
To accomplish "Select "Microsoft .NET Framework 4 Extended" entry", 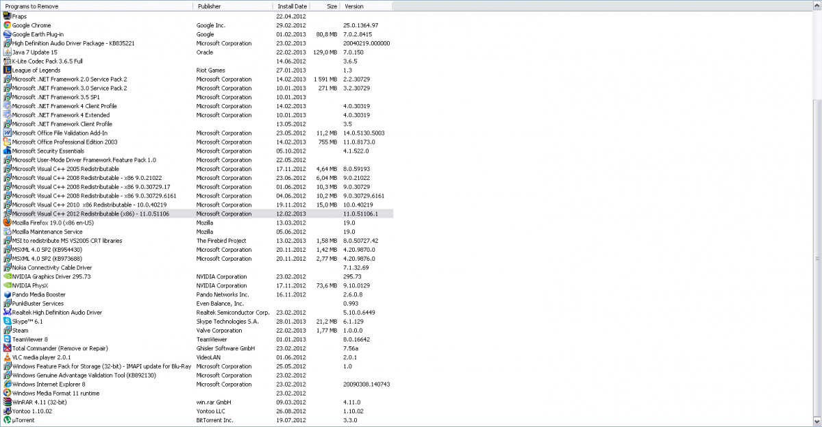I will pos(61,115).
